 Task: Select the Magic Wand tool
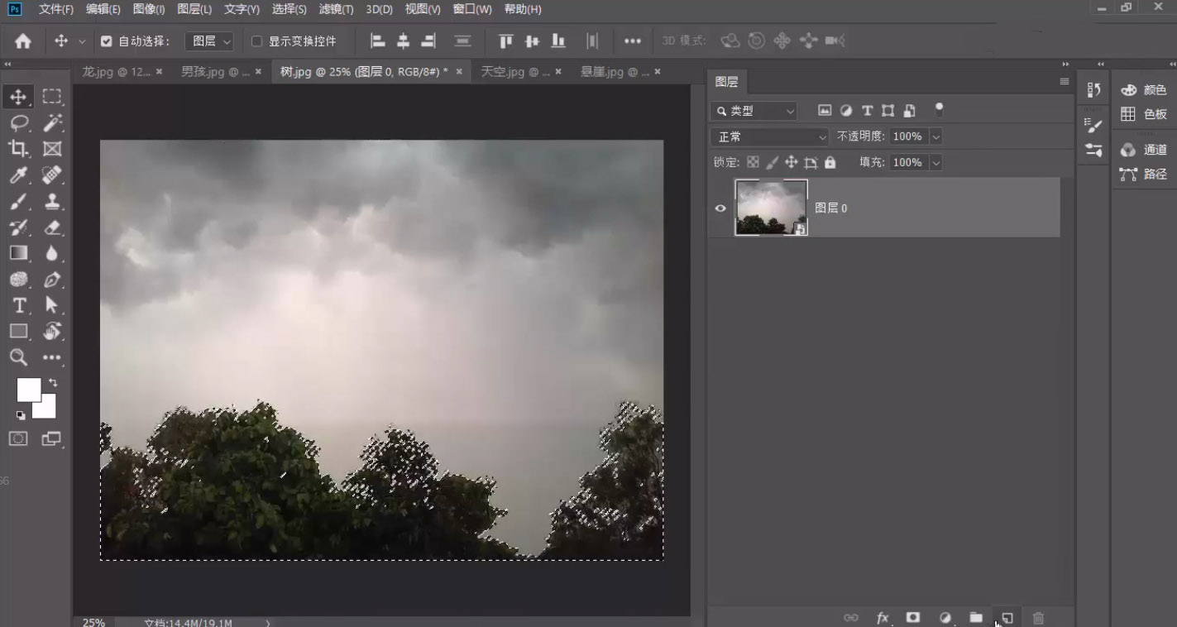(52, 123)
